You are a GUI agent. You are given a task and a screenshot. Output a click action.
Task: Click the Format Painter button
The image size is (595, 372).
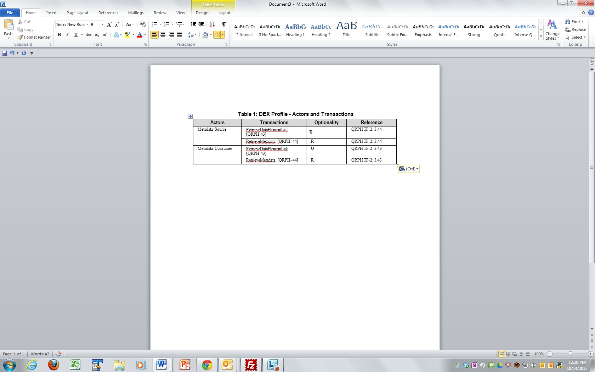pyautogui.click(x=34, y=37)
